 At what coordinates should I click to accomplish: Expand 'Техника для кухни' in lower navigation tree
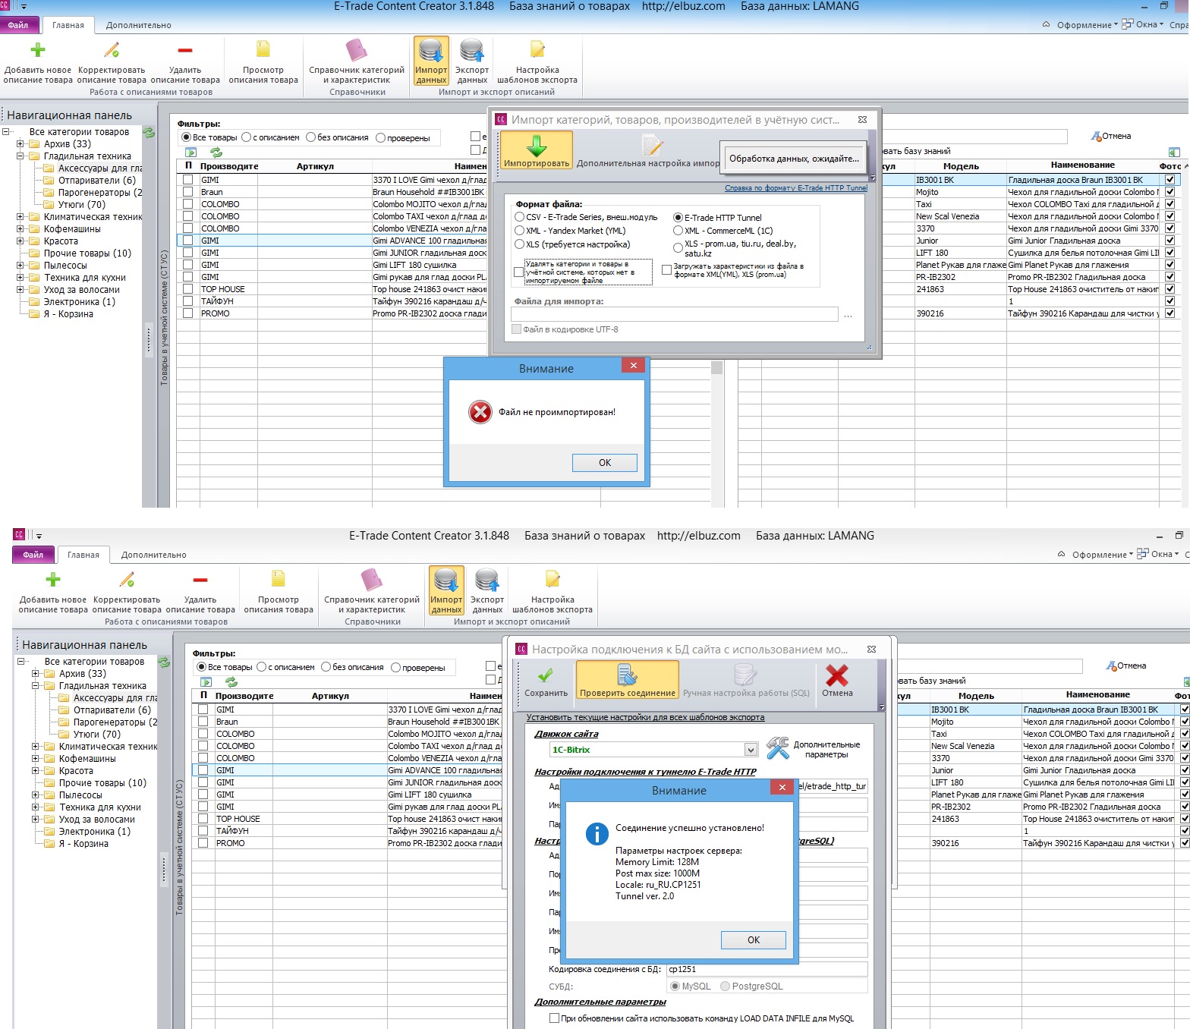36,807
